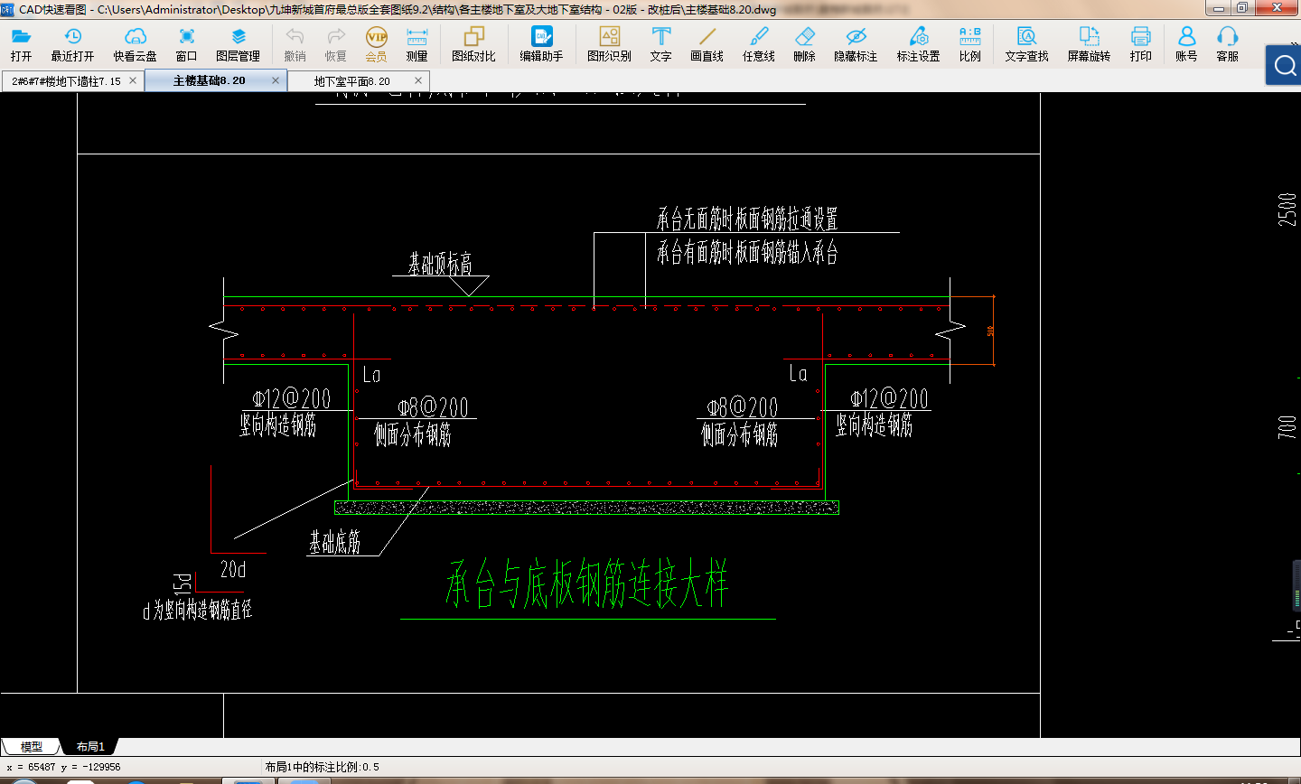Switch to 地下室平面8.20 tab
Image resolution: width=1301 pixels, height=784 pixels.
pos(352,81)
